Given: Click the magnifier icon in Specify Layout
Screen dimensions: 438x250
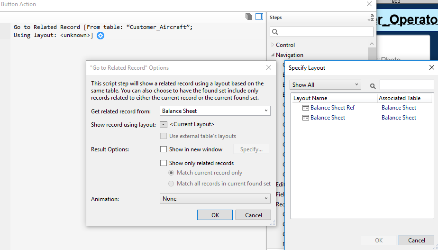Looking at the screenshot, I should 373,85.
